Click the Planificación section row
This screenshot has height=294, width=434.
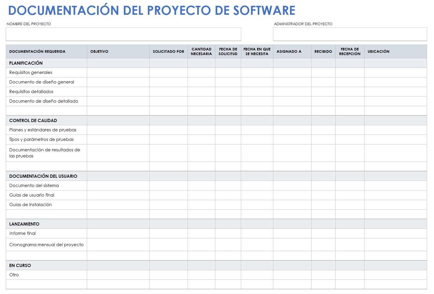[216, 63]
